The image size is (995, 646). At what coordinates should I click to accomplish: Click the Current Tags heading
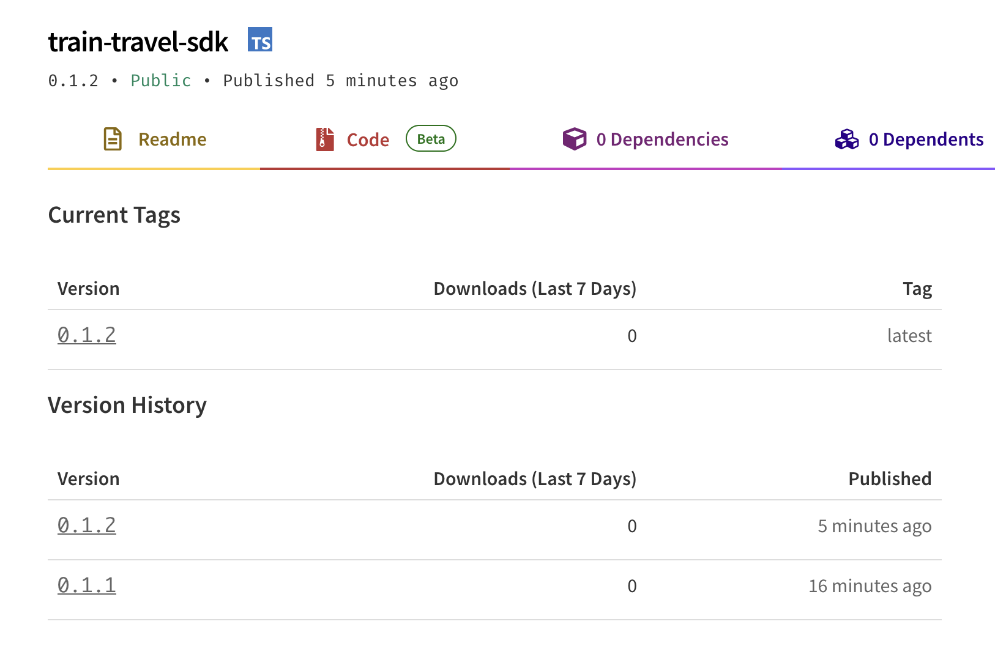(x=114, y=215)
